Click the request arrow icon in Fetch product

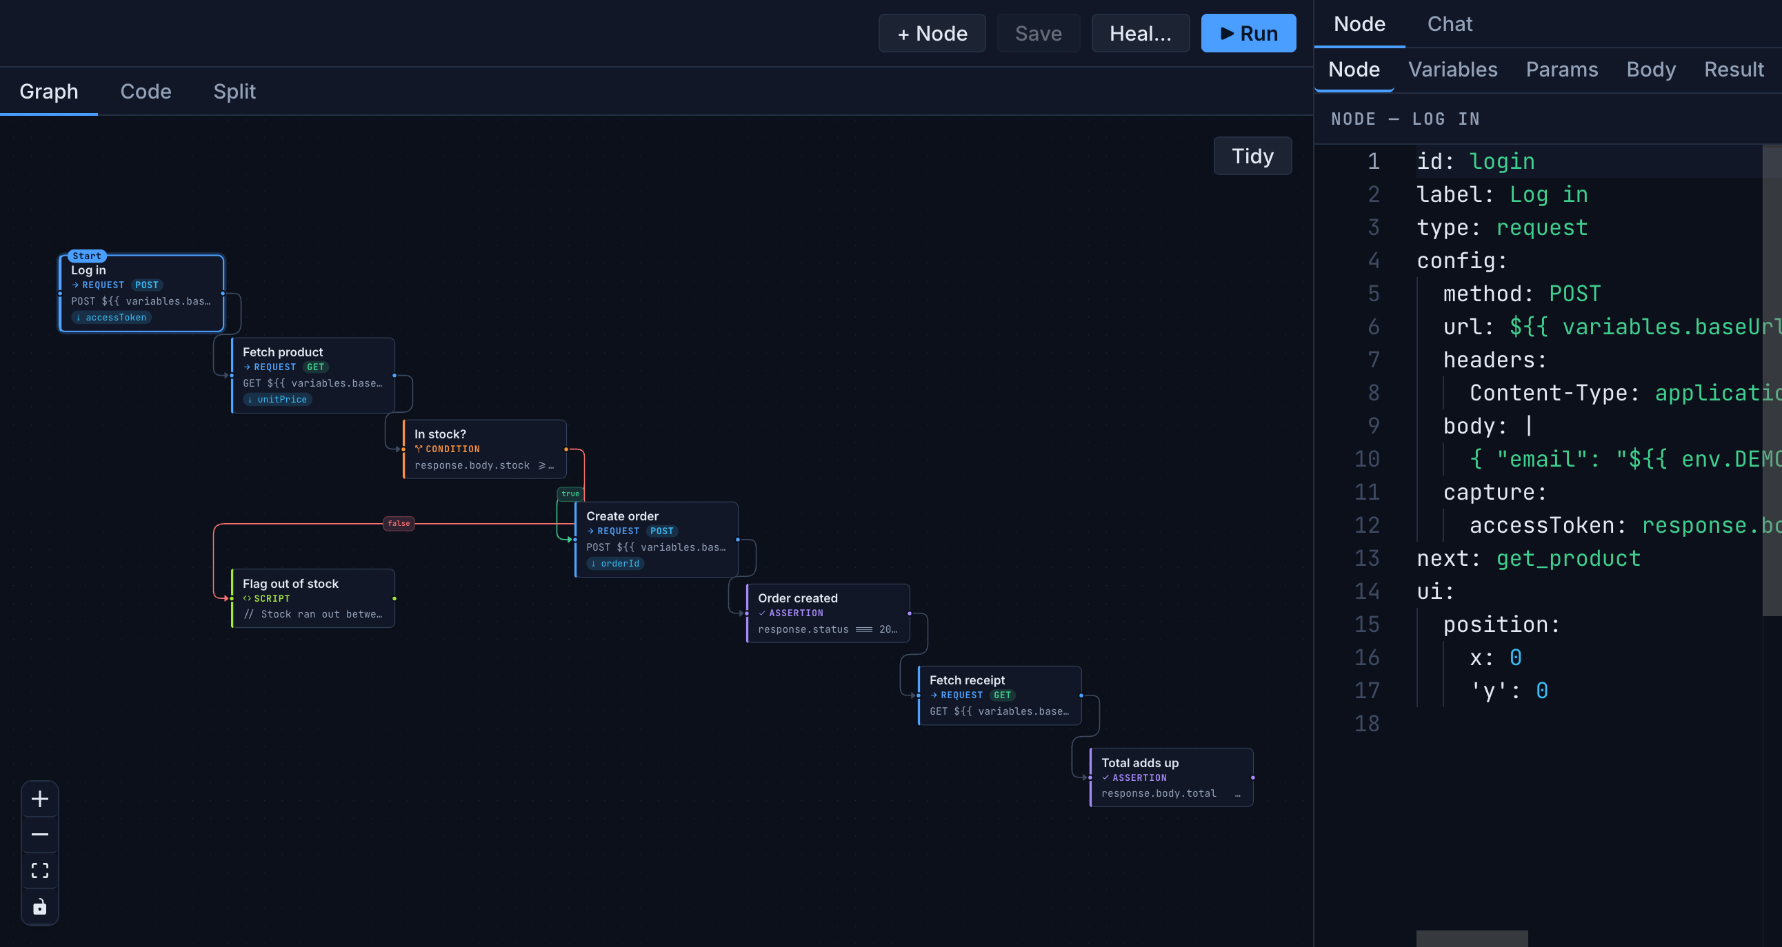click(x=247, y=367)
